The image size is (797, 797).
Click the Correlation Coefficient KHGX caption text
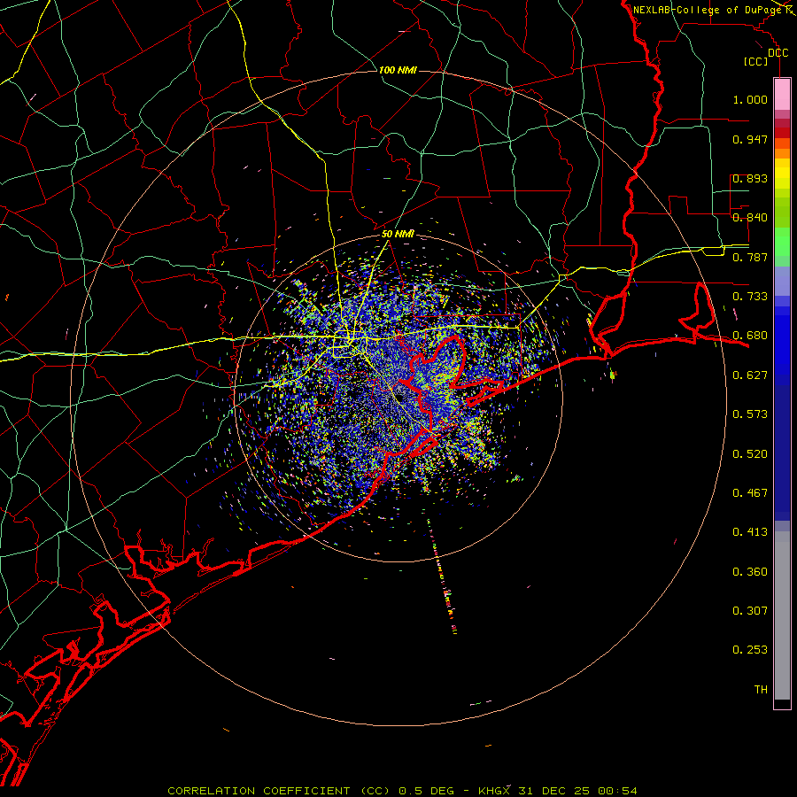pyautogui.click(x=402, y=791)
